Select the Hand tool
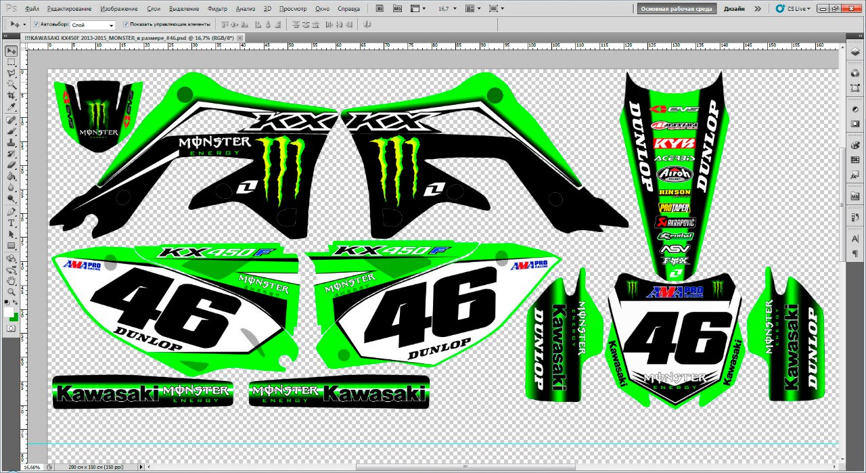This screenshot has height=473, width=866. [12, 280]
